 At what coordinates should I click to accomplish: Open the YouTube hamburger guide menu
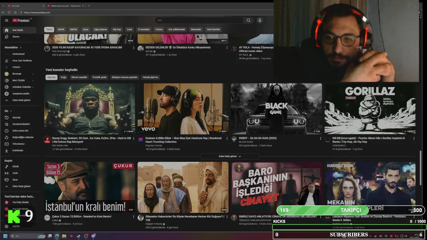6,20
